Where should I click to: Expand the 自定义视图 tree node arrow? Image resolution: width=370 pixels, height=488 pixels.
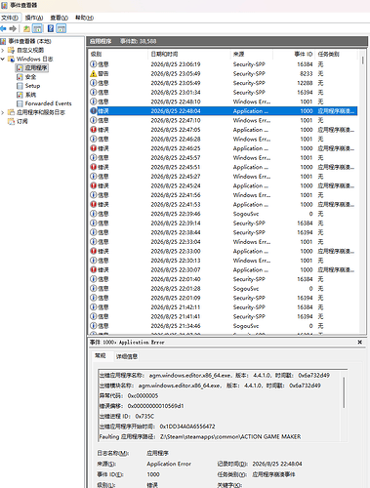(3, 50)
